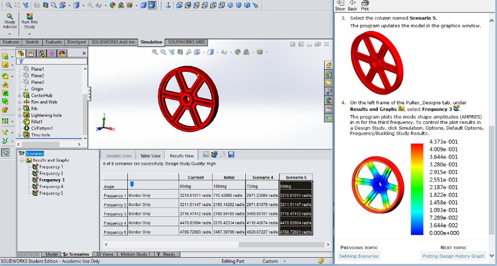
Task: Click the filter funnel icon in feature tree
Action: click(21, 61)
